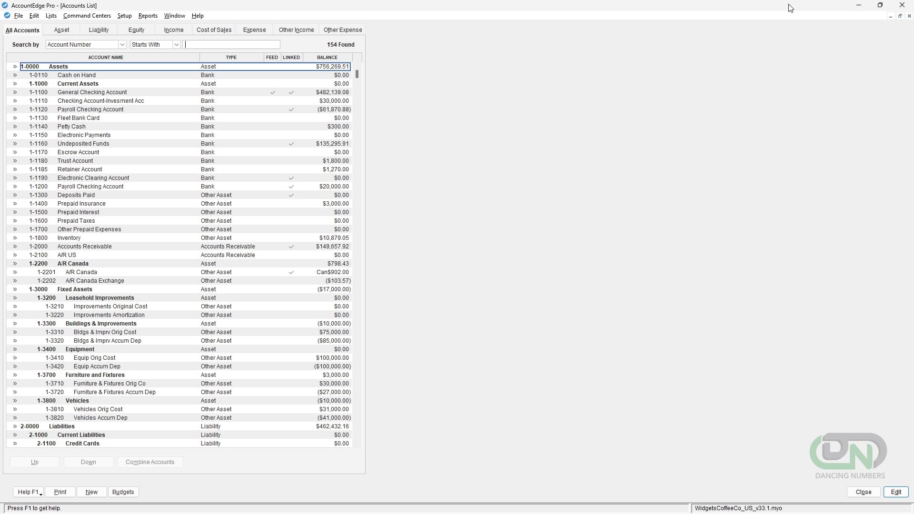Open the Starts With match dropdown
Viewport: 914px width, 514px height.
(176, 44)
